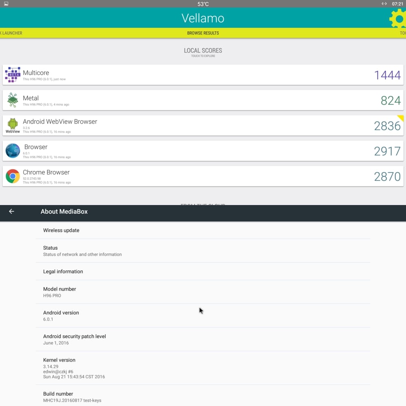
Task: Click the Local Scores heading
Action: tap(203, 50)
